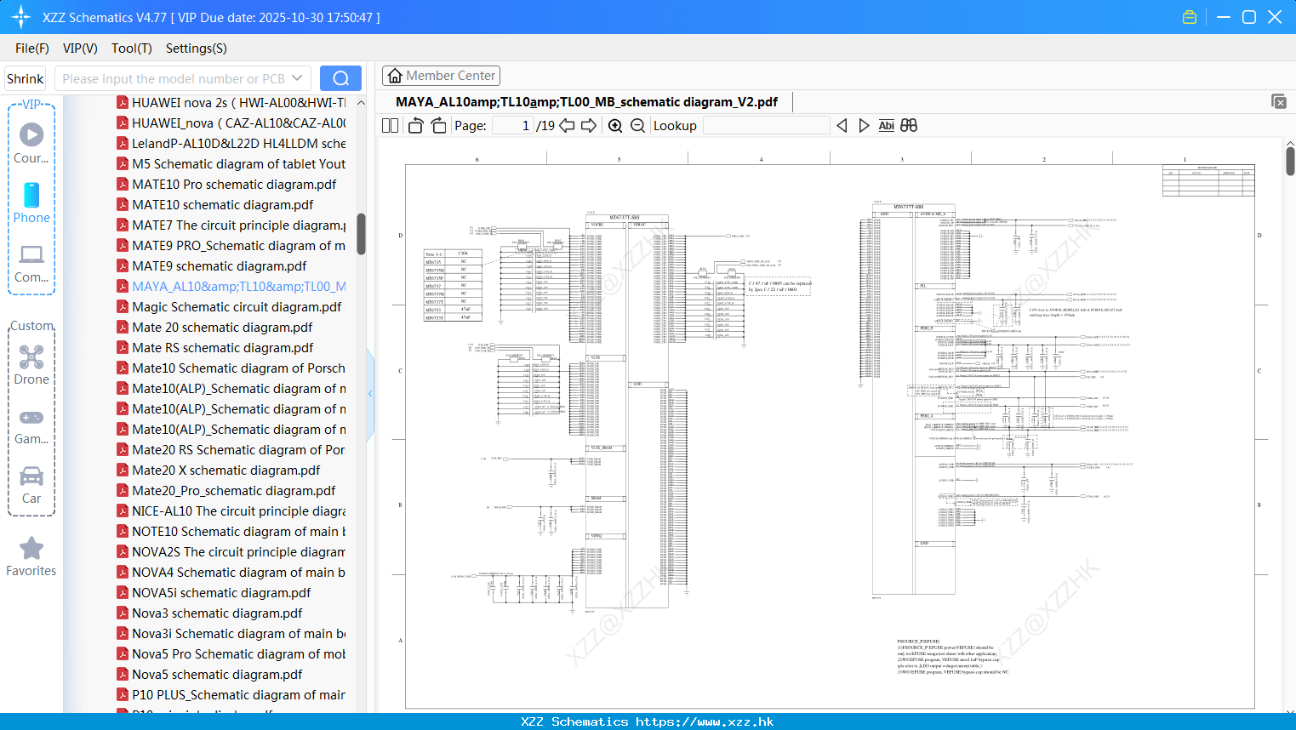Click the blue magnifier search button

click(340, 78)
